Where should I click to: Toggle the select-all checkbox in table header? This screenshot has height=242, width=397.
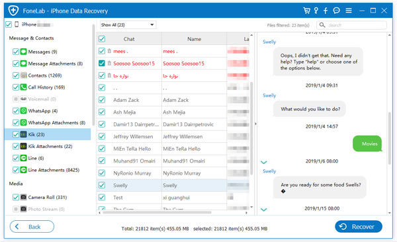pyautogui.click(x=102, y=39)
